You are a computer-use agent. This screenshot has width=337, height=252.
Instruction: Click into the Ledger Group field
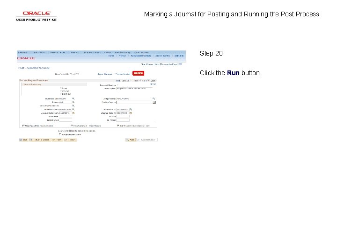point(134,98)
